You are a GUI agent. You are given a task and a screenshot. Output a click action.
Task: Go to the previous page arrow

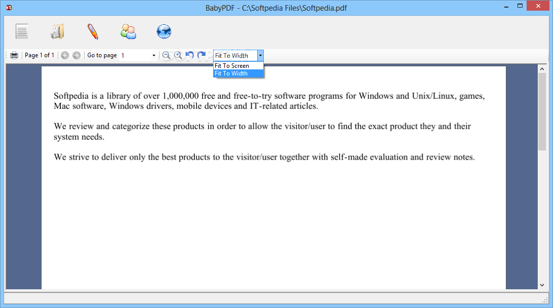coord(65,55)
